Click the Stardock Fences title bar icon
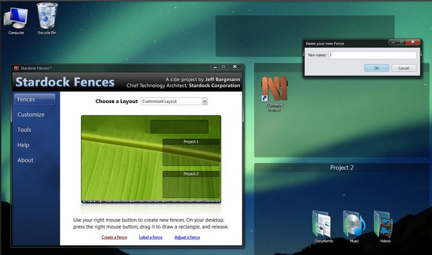The height and width of the screenshot is (255, 432). click(16, 68)
